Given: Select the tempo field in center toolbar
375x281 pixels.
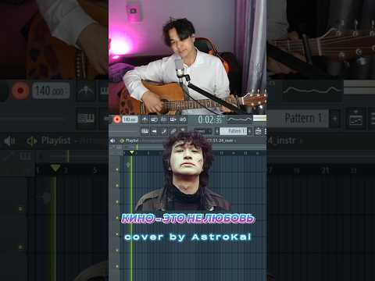Looking at the screenshot, I should pos(130,119).
